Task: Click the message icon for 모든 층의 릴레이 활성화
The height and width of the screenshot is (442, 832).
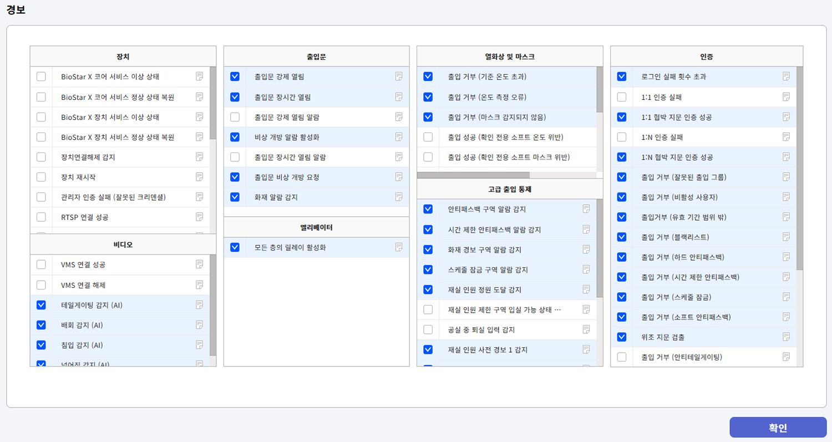Action: 398,247
